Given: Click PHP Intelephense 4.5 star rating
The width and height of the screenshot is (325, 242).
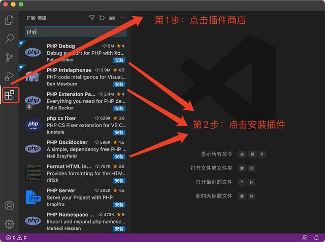Looking at the screenshot, I should 119,70.
